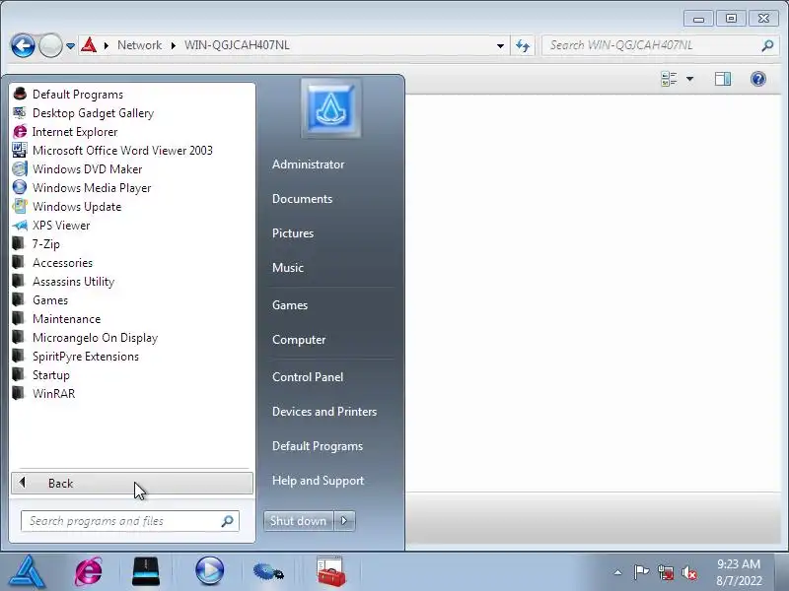Open Music from Start menu
Screen dimensions: 789x591
(x=288, y=267)
